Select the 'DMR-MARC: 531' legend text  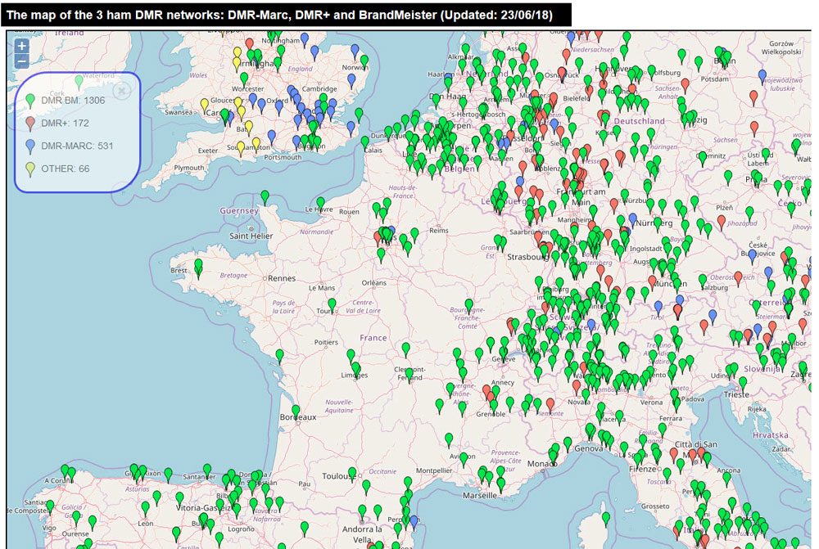coord(77,146)
